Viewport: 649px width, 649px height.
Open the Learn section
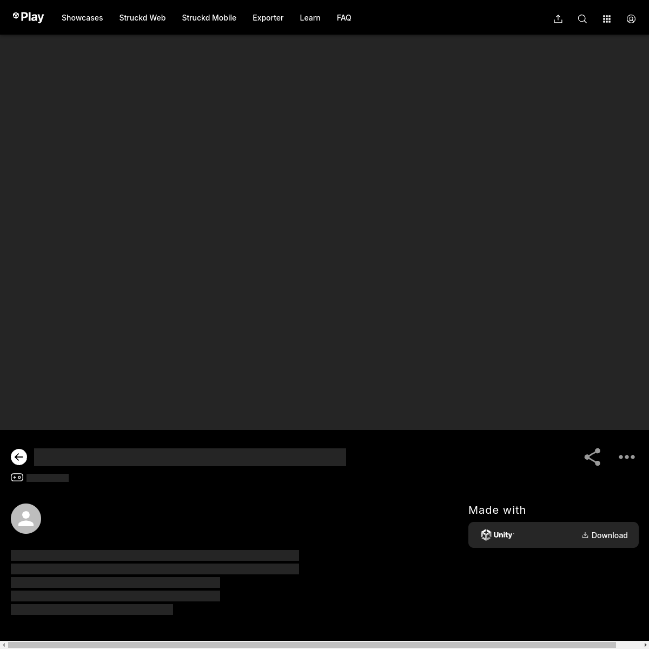(310, 18)
